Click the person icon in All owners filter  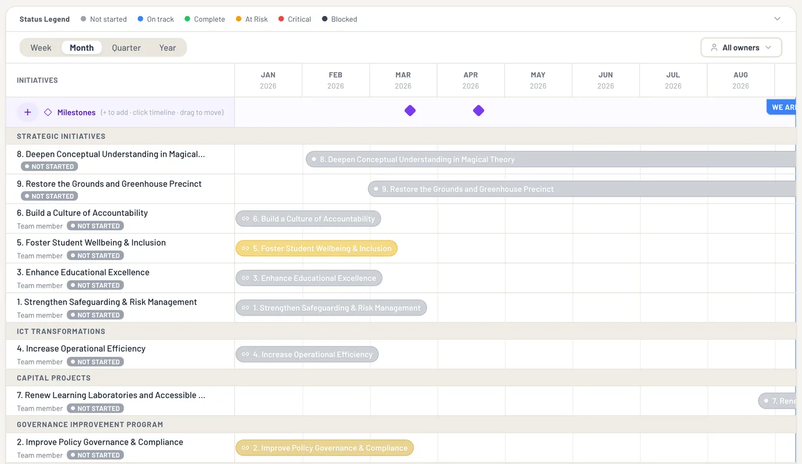[714, 48]
